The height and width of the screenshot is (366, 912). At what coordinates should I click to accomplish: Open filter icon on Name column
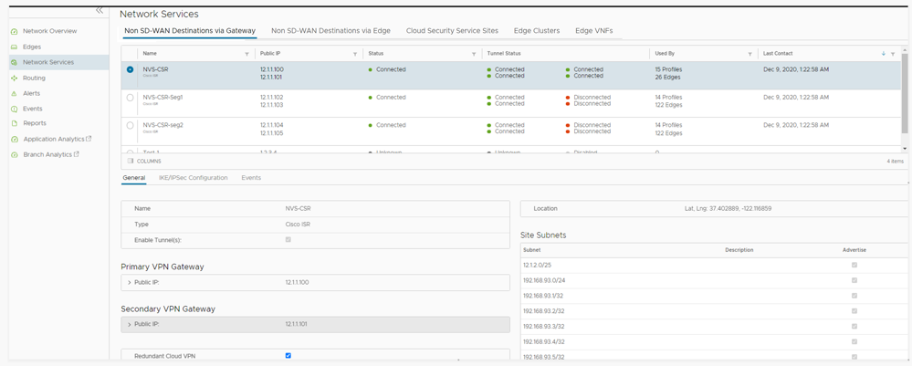(x=246, y=54)
